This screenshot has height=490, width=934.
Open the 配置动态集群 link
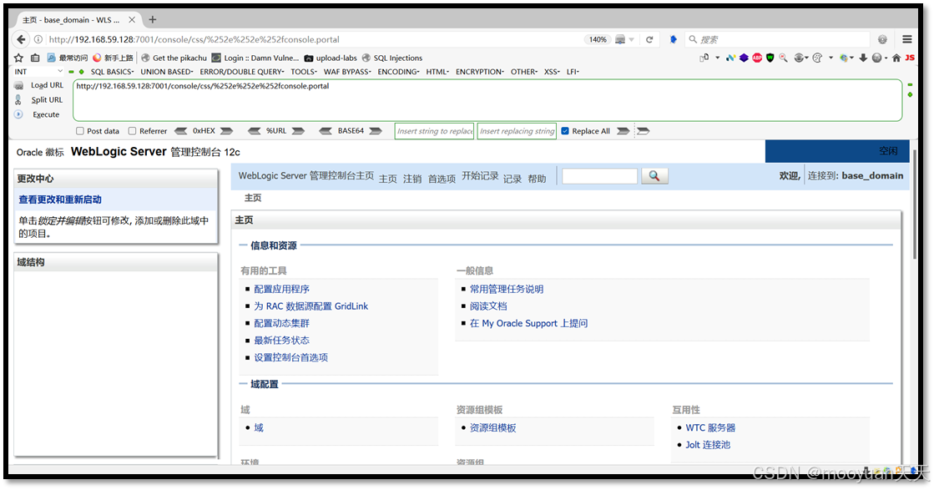click(x=282, y=323)
